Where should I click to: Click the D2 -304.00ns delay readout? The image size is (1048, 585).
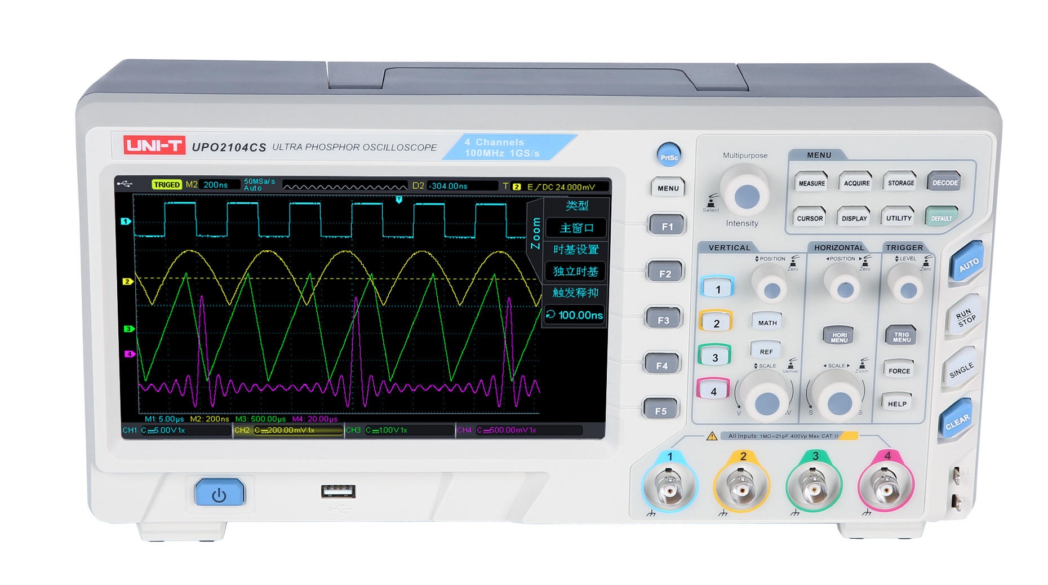click(x=456, y=186)
